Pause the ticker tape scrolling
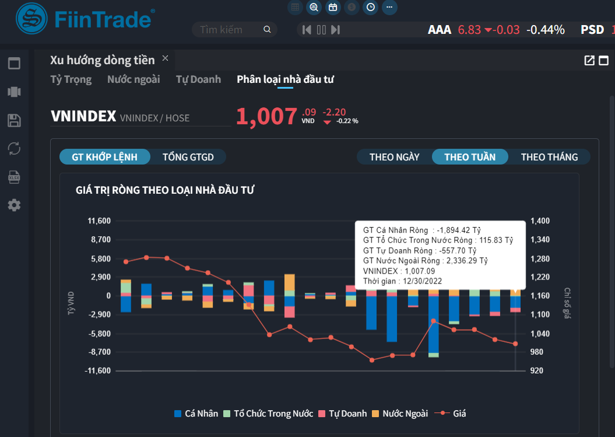Viewport: 615px width, 437px height. (x=321, y=30)
